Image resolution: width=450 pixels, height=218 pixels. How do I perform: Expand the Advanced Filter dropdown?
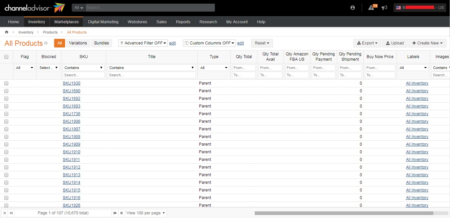[143, 43]
